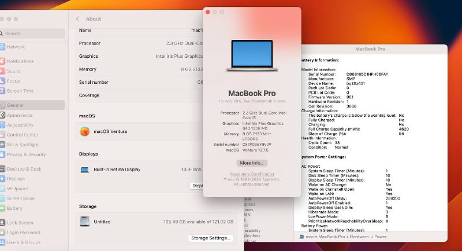Click the Built-in Retina Display label

coord(117,169)
